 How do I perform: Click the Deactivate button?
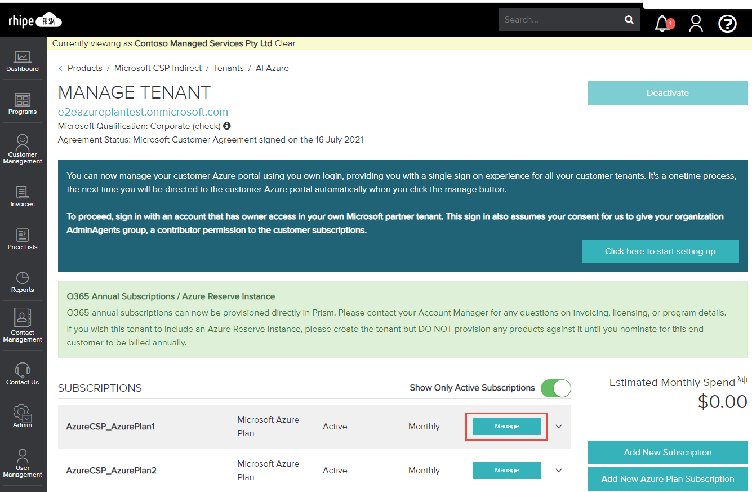[668, 93]
